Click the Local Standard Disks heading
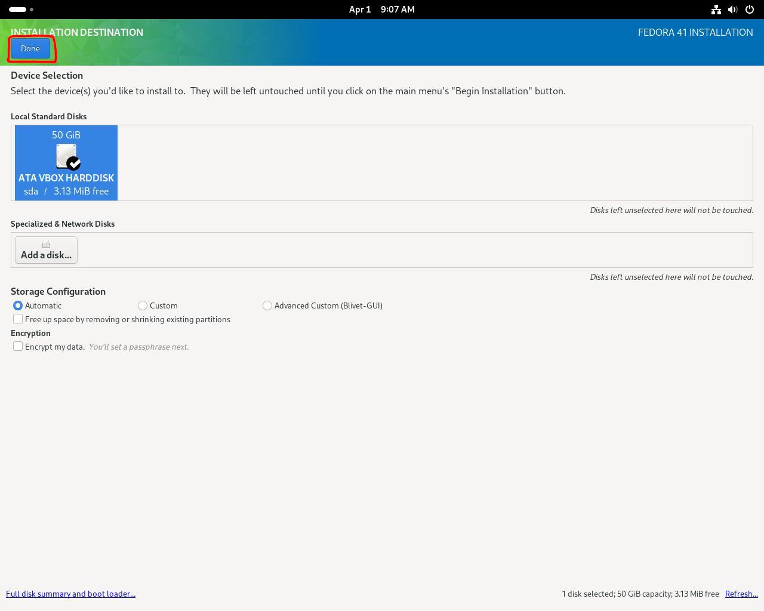 click(48, 116)
